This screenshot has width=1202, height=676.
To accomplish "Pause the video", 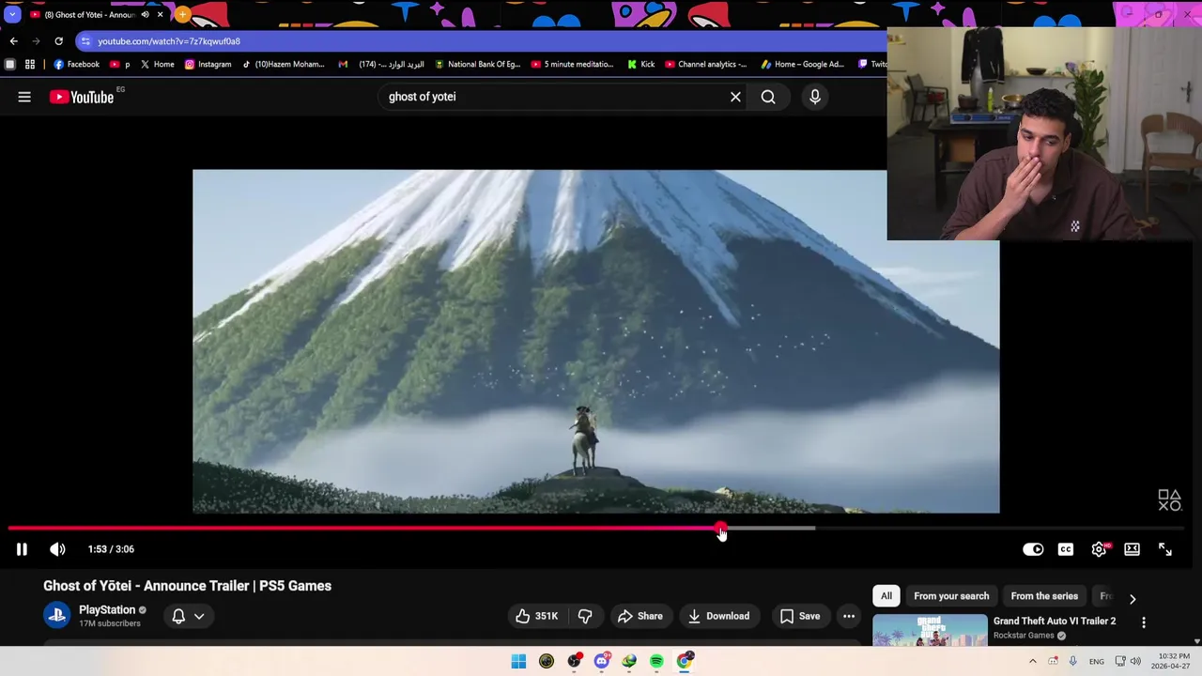I will click(x=22, y=549).
